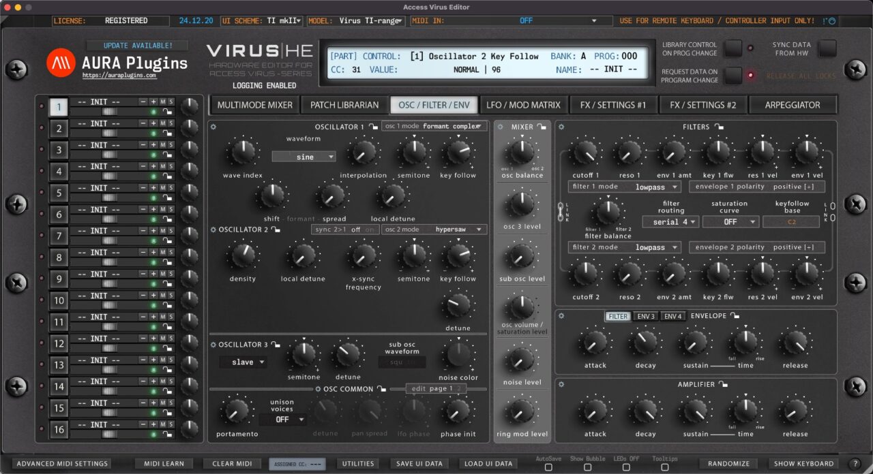Click the lock icon beside FILTERS title
Screen dimensions: 873x474
tap(718, 127)
